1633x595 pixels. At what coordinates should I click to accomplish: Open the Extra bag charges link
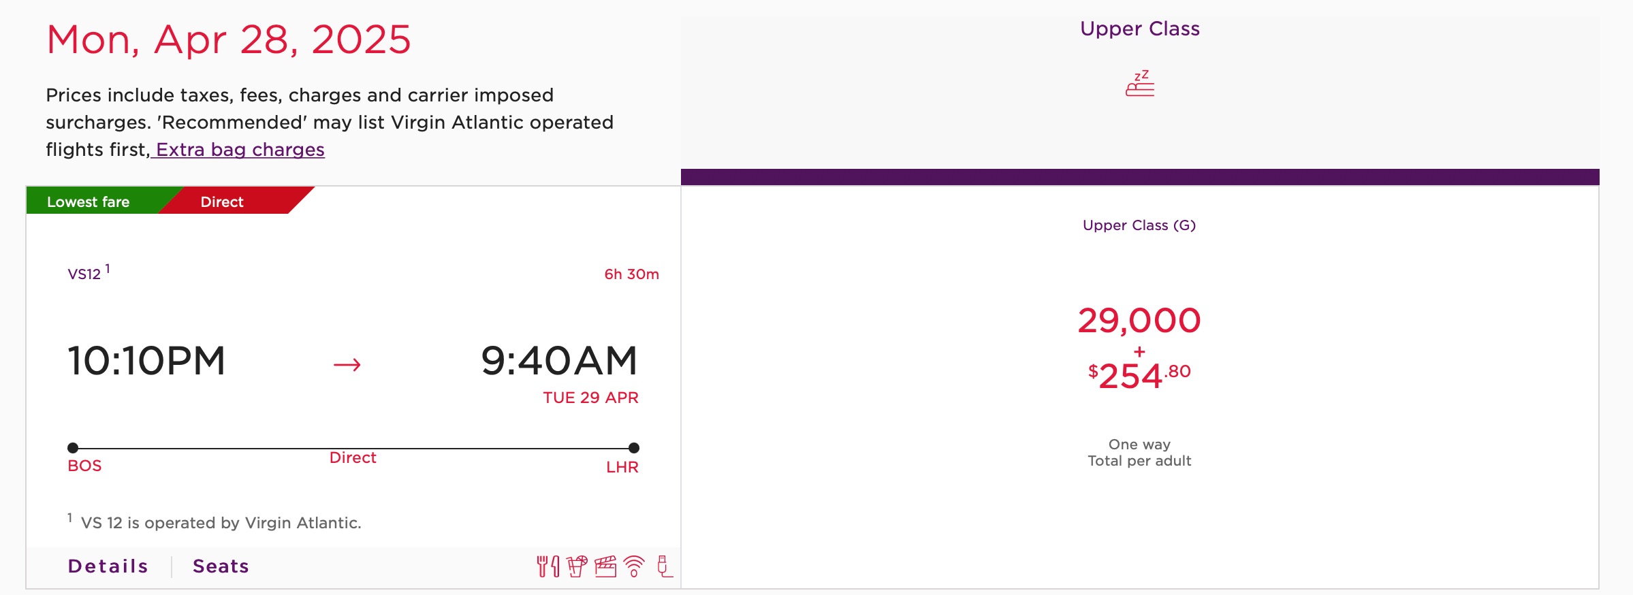point(240,149)
